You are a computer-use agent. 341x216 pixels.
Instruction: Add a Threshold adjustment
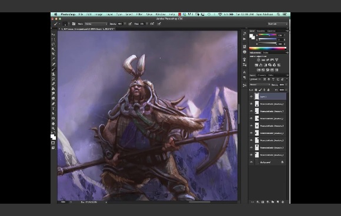pos(268,70)
